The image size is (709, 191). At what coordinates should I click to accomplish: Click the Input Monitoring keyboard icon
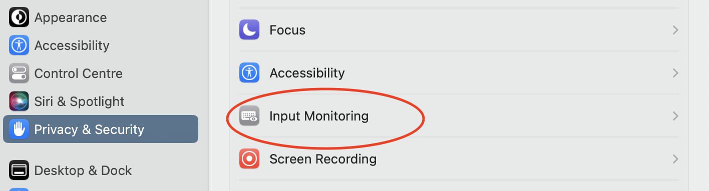click(x=249, y=116)
